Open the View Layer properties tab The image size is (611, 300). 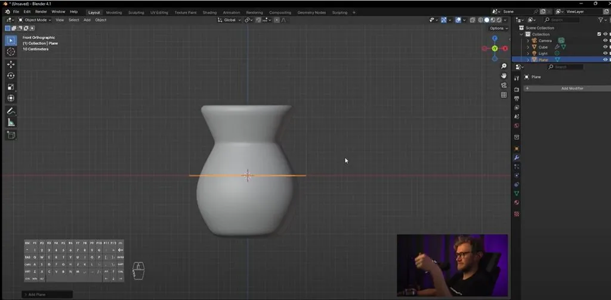(x=517, y=107)
